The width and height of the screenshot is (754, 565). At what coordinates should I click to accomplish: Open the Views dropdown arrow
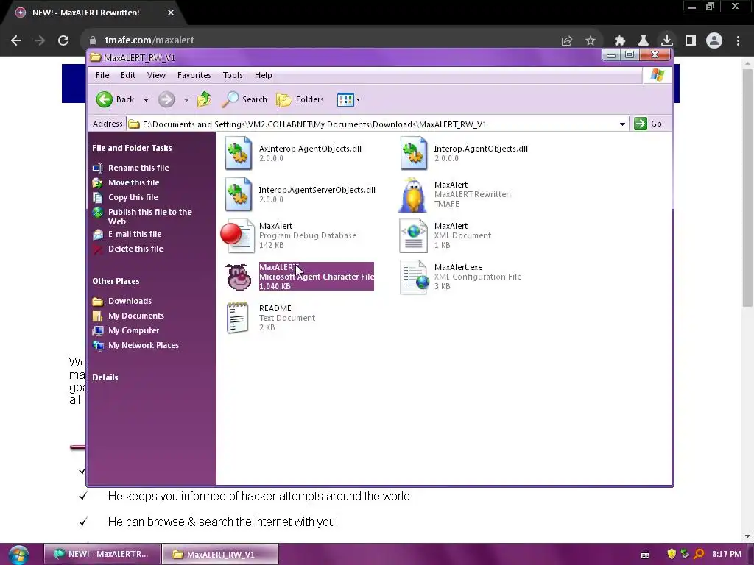pyautogui.click(x=359, y=100)
